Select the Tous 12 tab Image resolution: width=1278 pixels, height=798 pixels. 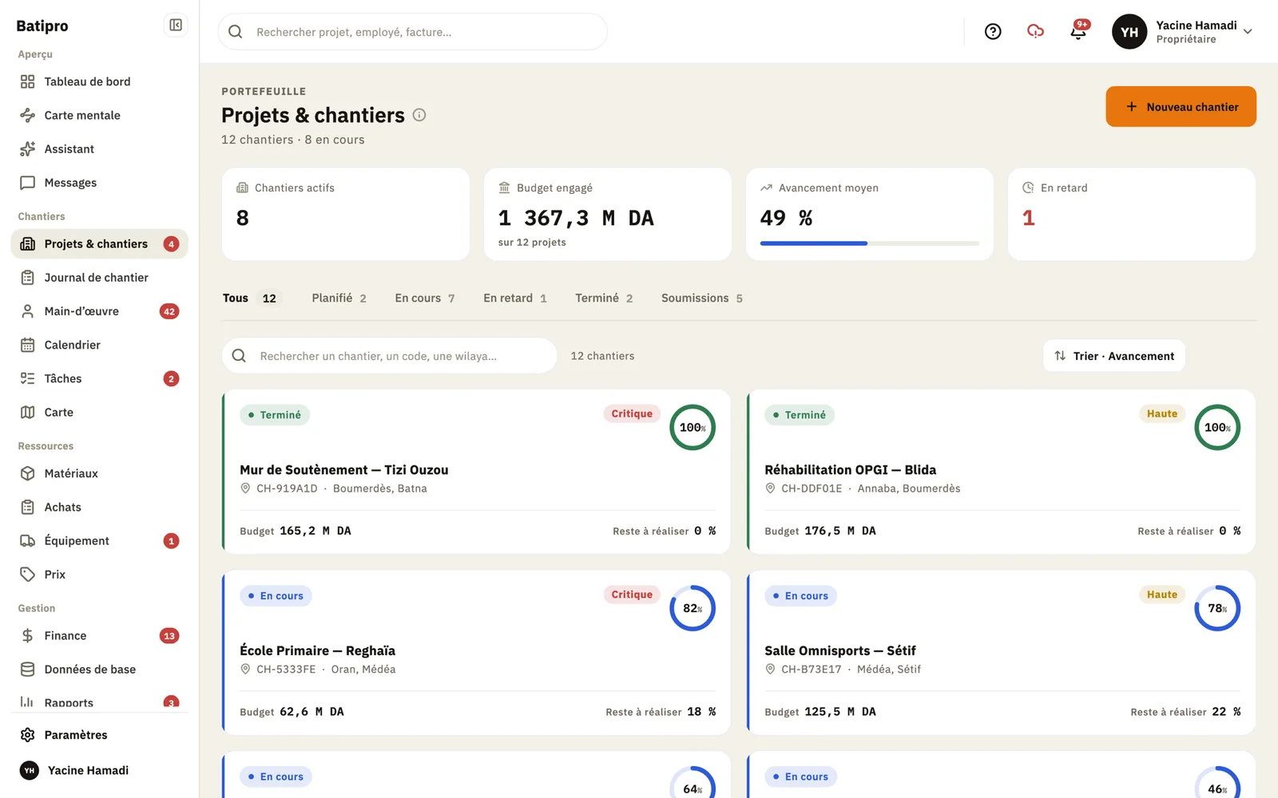pyautogui.click(x=251, y=298)
